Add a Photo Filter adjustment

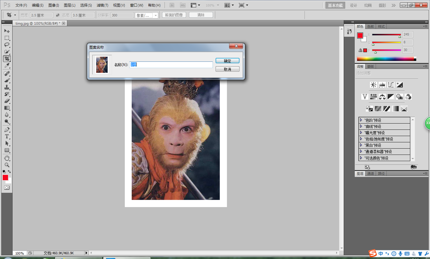400,97
